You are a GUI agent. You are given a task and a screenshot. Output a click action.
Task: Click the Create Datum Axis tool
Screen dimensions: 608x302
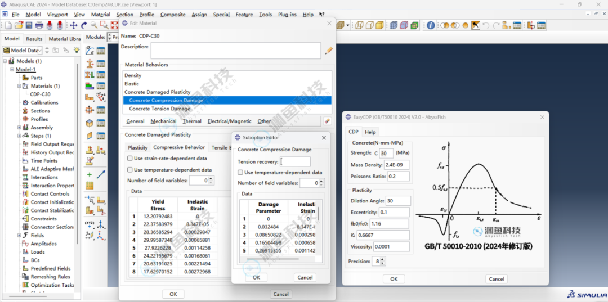click(x=101, y=225)
